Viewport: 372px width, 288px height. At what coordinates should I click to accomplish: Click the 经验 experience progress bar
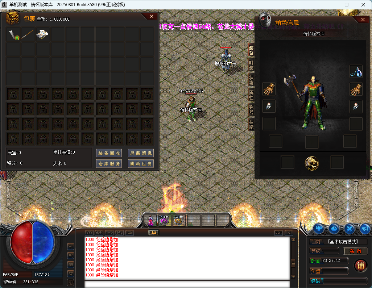point(339,281)
